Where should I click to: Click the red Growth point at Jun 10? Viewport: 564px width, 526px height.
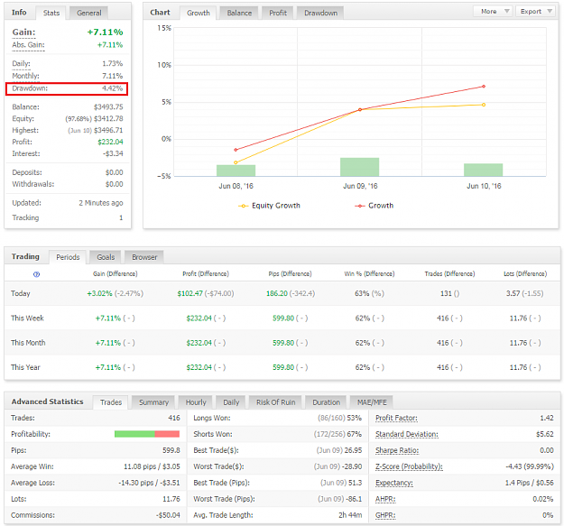pos(484,87)
